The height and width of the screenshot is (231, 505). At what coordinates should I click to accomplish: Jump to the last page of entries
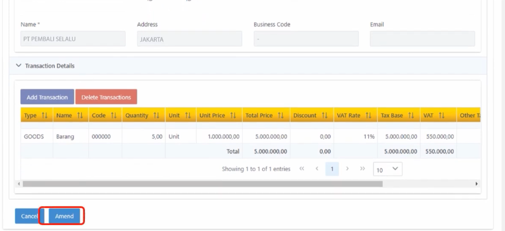coord(362,169)
